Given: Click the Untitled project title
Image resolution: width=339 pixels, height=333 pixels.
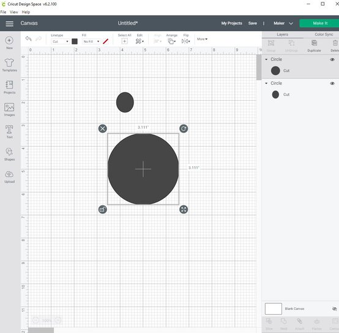Looking at the screenshot, I should (127, 23).
